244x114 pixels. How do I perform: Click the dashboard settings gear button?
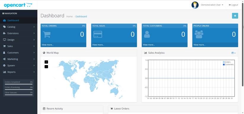point(235,16)
